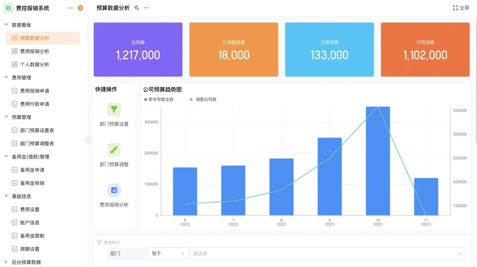The image size is (477, 267).
Task: Open the ellipsis menu beside 费控报销系统
Action: (70, 8)
